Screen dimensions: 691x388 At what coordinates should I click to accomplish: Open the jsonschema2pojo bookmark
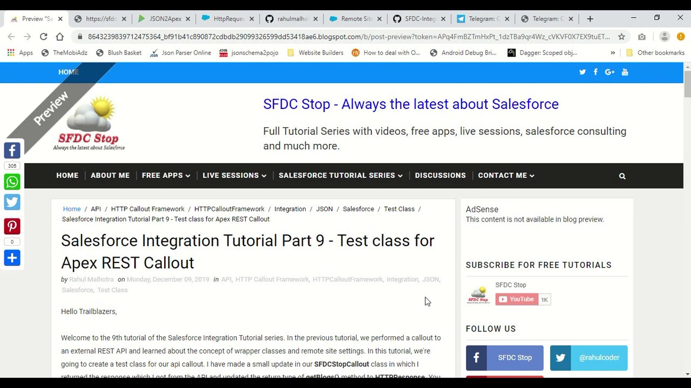pos(249,53)
